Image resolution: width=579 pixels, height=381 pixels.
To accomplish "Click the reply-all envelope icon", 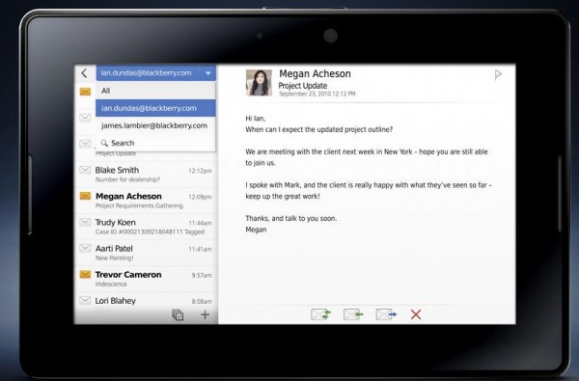I will pyautogui.click(x=321, y=314).
